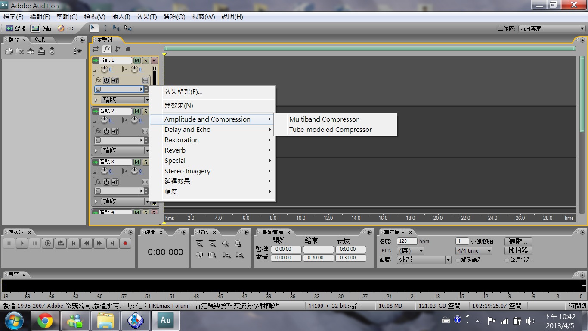Go to beginning in Transport panel

pyautogui.click(x=74, y=244)
